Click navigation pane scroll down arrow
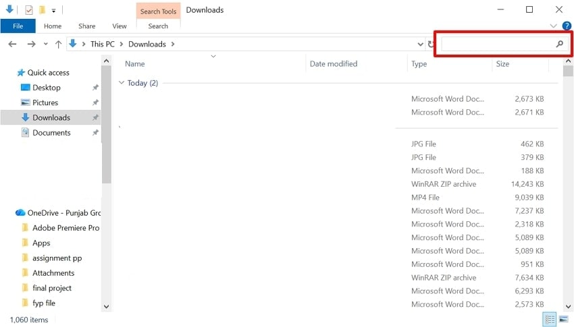 pos(107,307)
